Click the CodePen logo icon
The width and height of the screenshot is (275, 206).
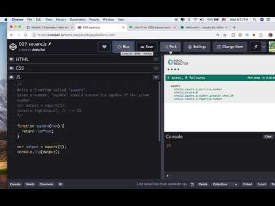(13, 47)
